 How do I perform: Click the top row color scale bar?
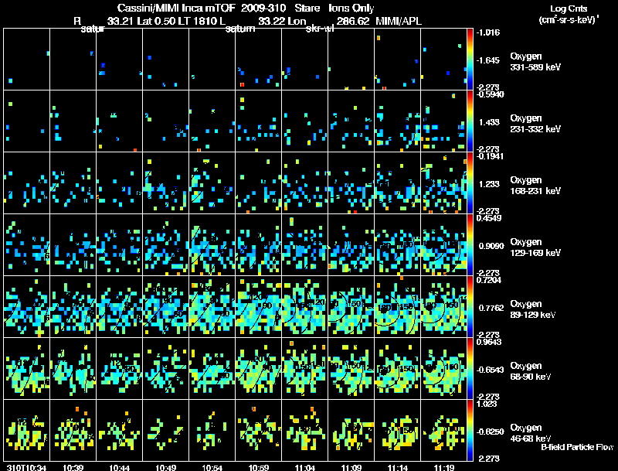470,59
